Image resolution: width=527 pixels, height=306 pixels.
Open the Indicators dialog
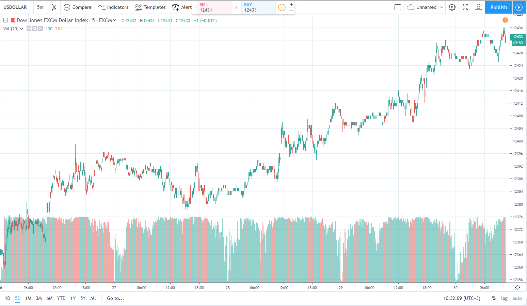click(x=113, y=7)
